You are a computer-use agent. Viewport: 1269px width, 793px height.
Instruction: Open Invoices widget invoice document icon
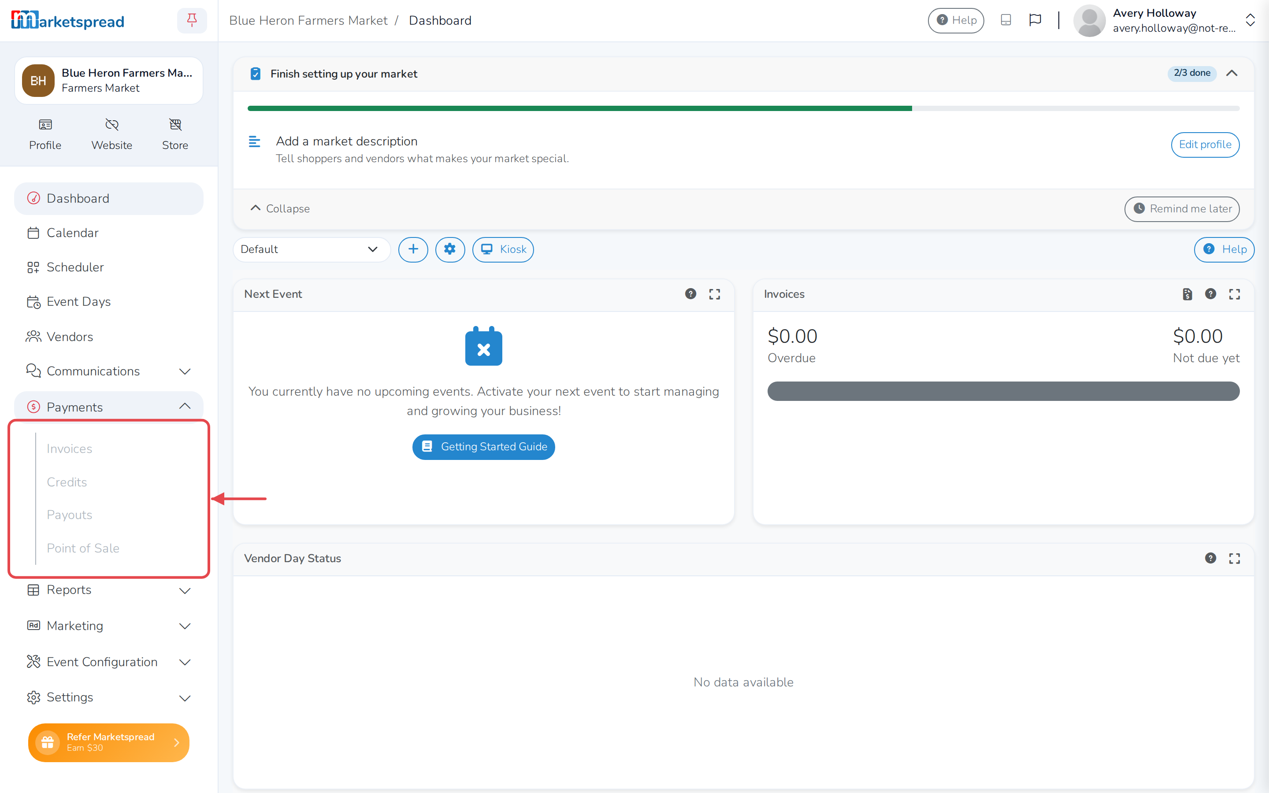coord(1187,294)
